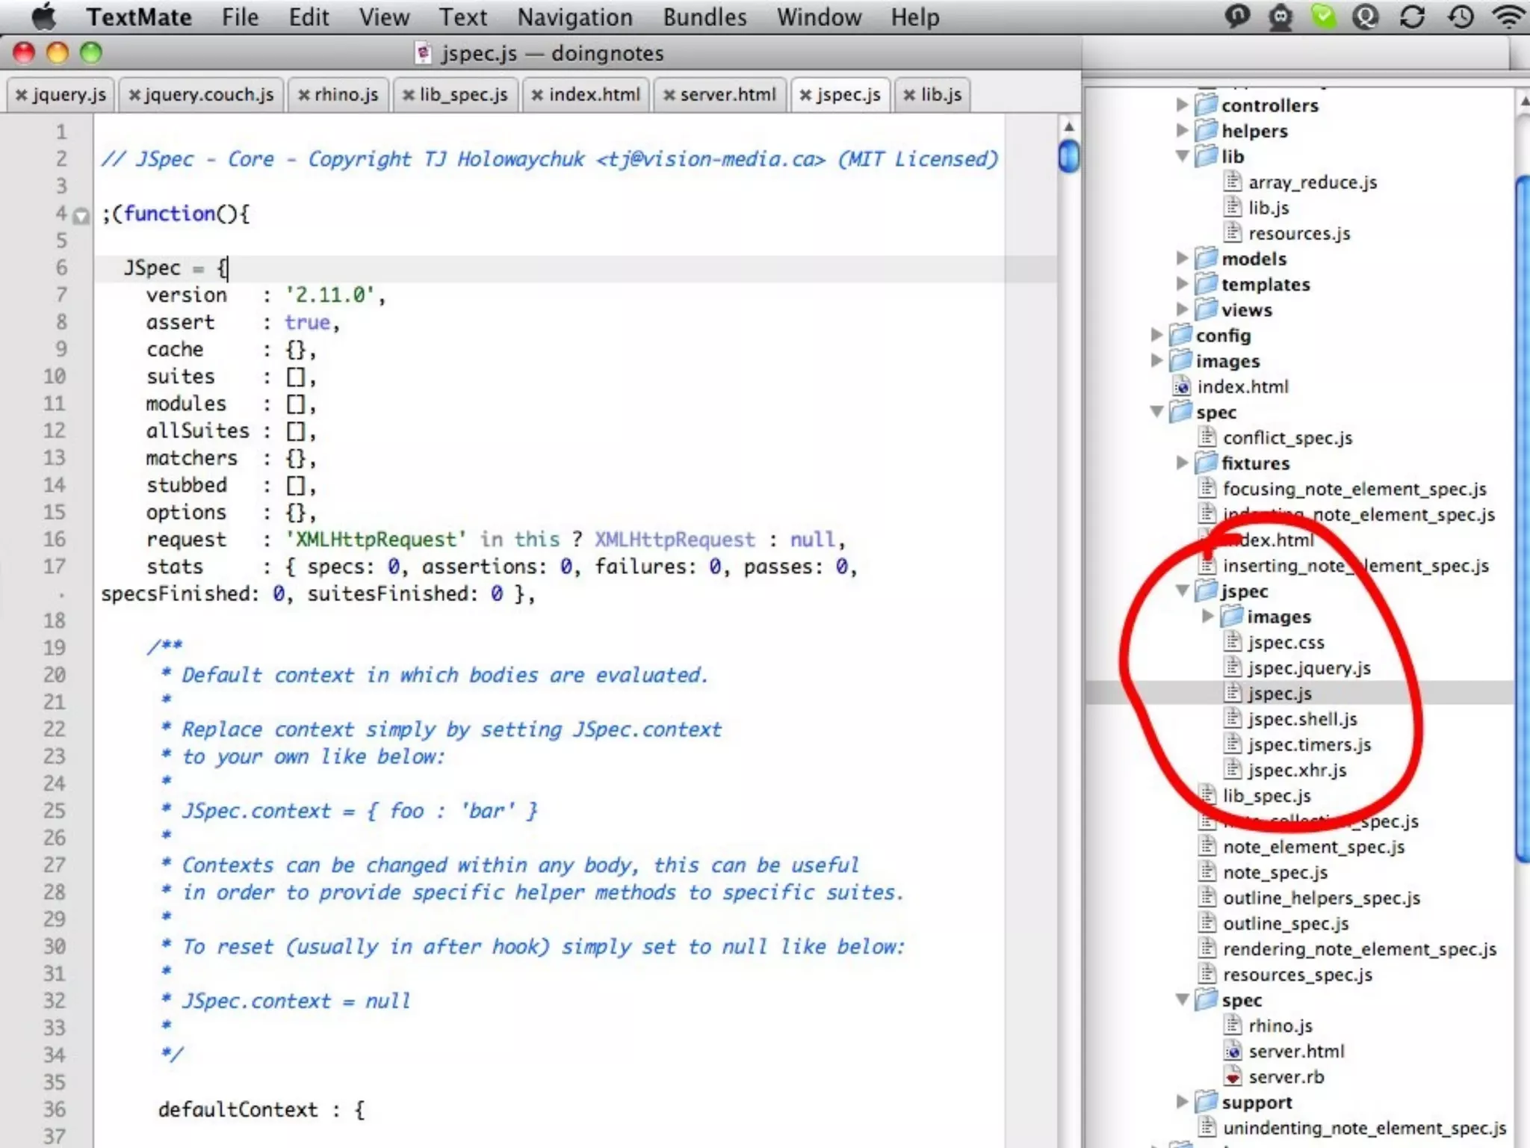The height and width of the screenshot is (1148, 1530).
Task: Click the server.rb ruby file icon
Action: click(1233, 1076)
